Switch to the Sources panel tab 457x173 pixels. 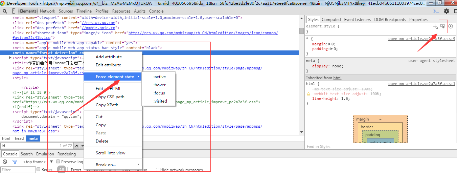click(66, 11)
